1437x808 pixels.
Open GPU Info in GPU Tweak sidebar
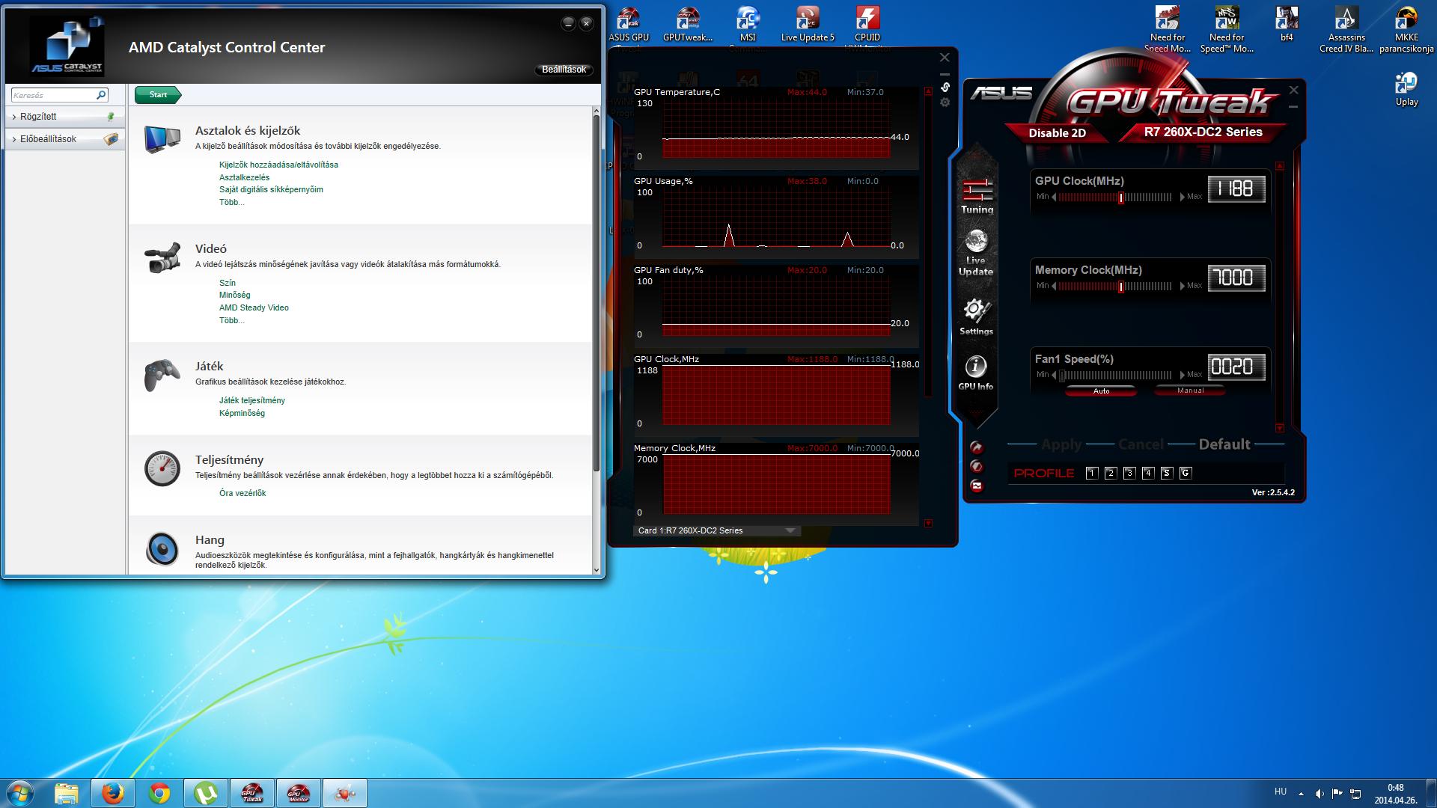coord(975,373)
